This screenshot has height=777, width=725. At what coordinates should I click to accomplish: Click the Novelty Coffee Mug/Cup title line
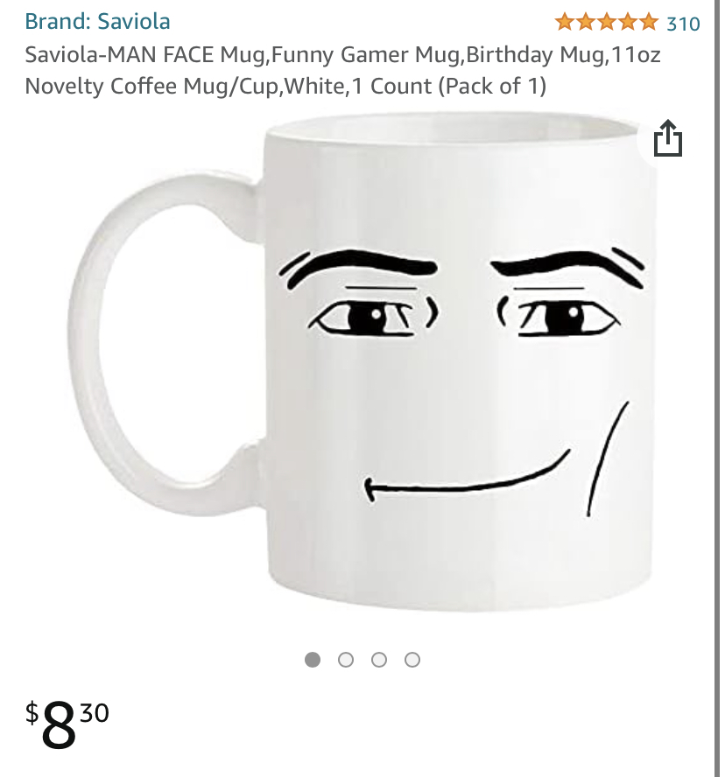[x=285, y=87]
